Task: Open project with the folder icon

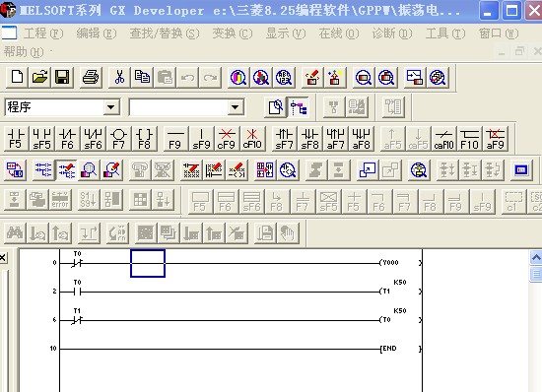Action: (39, 77)
